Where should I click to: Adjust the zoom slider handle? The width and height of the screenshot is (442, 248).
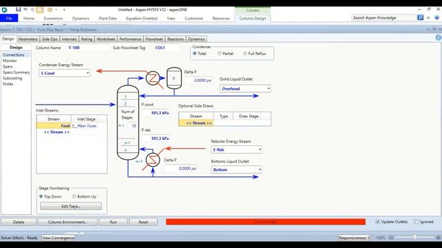(x=414, y=238)
